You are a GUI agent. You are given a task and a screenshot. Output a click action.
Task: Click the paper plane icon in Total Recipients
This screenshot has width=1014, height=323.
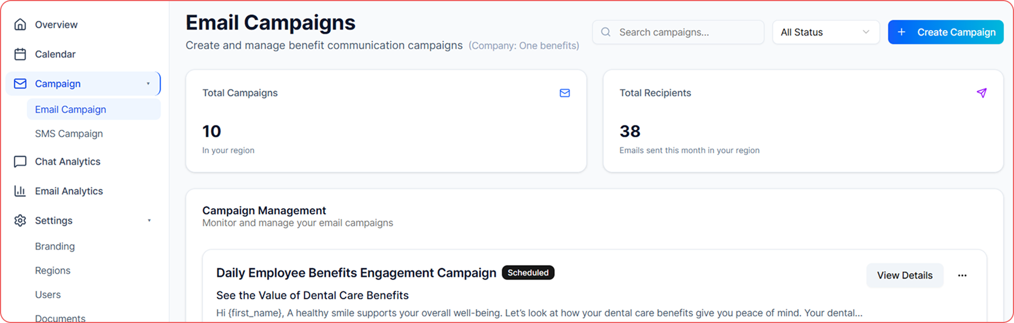[x=982, y=93]
